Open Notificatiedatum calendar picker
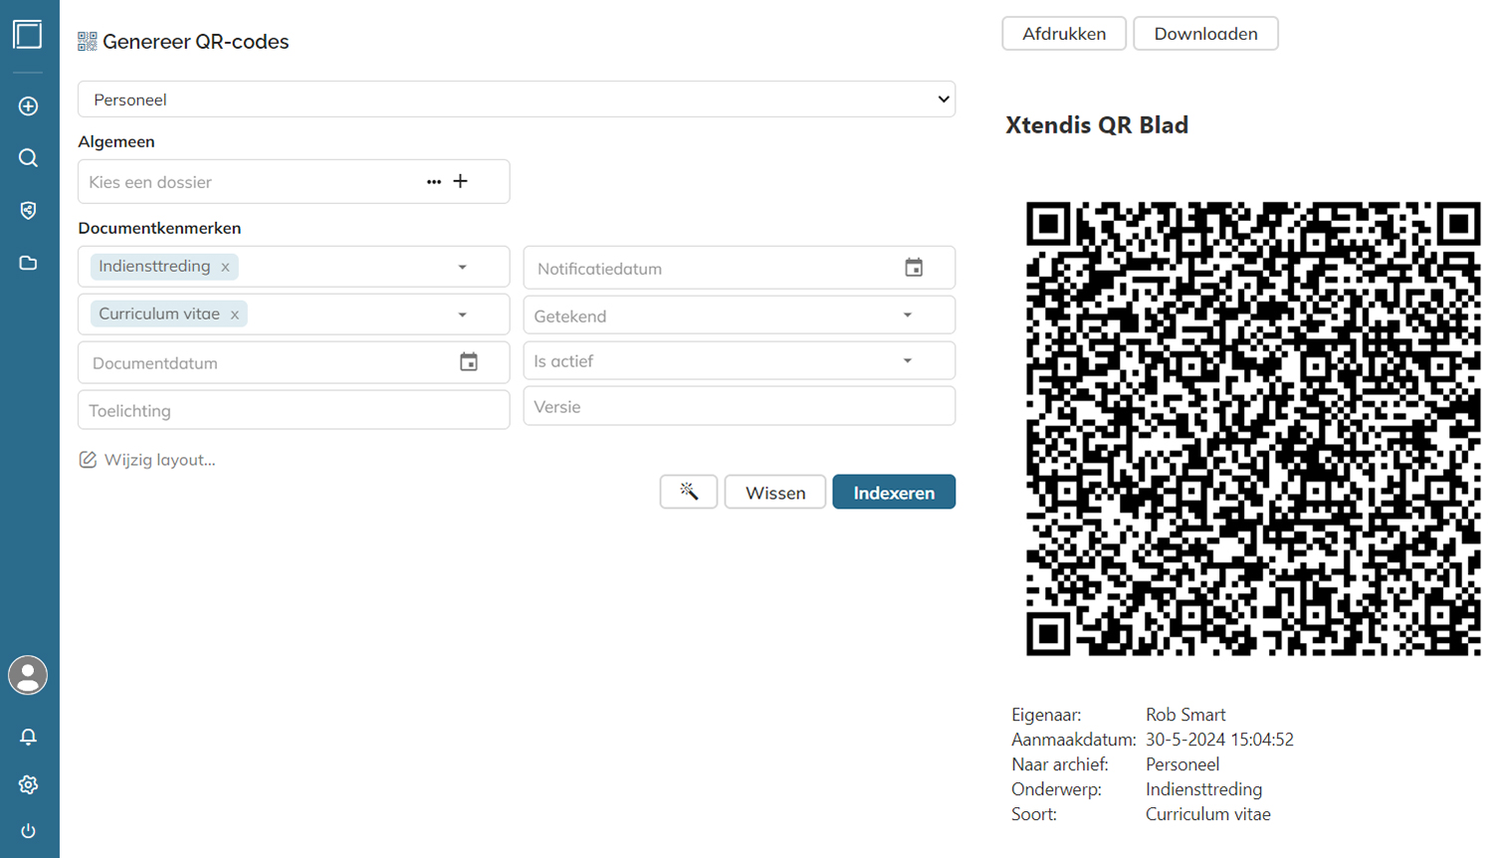Image resolution: width=1493 pixels, height=858 pixels. (914, 268)
